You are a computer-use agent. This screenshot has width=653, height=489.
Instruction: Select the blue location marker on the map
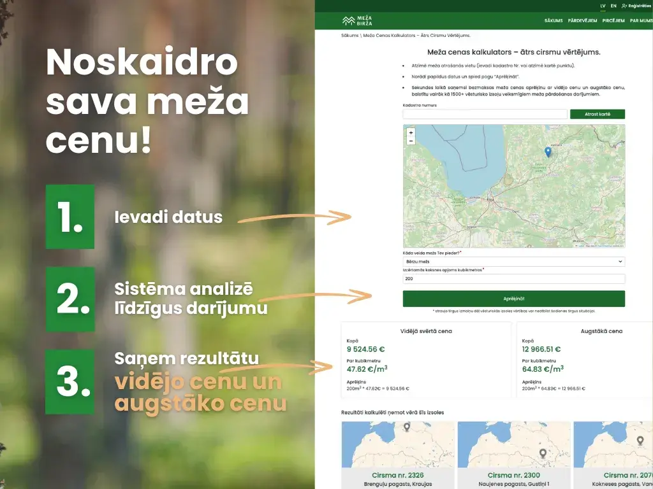click(x=547, y=153)
